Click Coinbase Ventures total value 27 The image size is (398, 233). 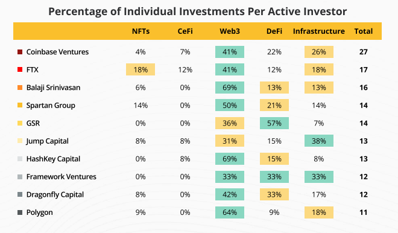[364, 52]
